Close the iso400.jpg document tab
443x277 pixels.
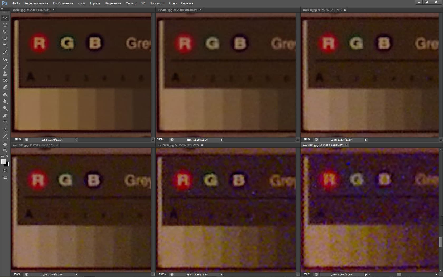tap(200, 10)
